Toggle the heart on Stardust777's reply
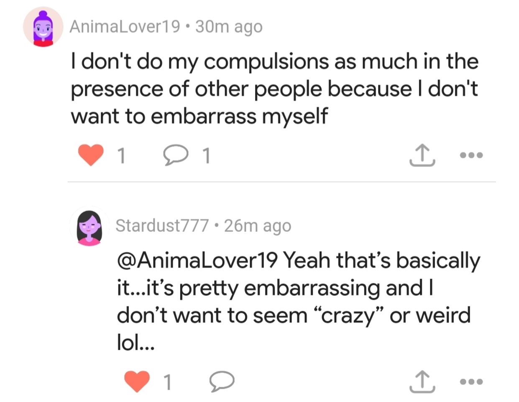This screenshot has width=519, height=402. tap(137, 381)
